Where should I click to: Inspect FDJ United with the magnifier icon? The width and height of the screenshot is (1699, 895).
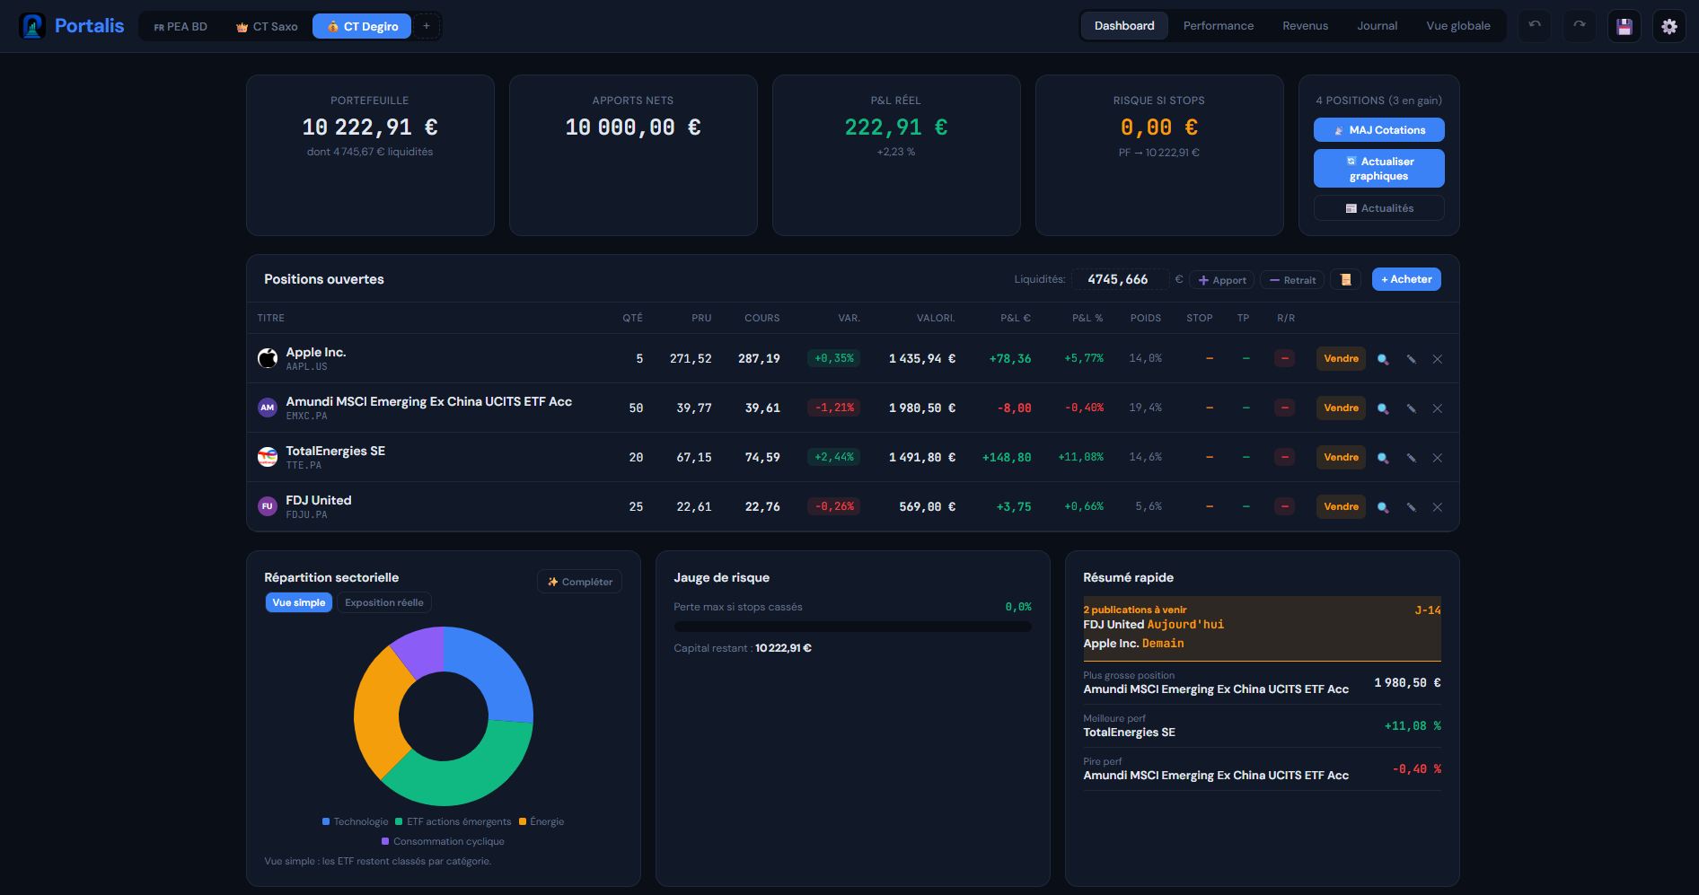pyautogui.click(x=1383, y=507)
